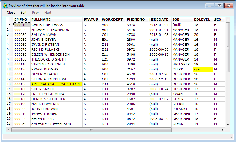Click the JOB column header
Image resolution: width=236 pixels, height=142 pixels.
click(182, 19)
